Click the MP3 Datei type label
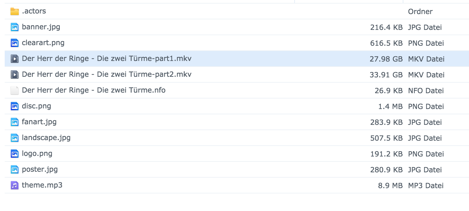This screenshot has height=211, width=469. (x=426, y=186)
